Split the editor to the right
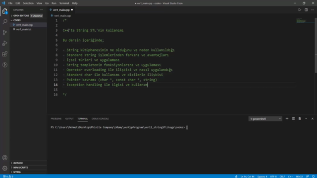 pos(306,10)
